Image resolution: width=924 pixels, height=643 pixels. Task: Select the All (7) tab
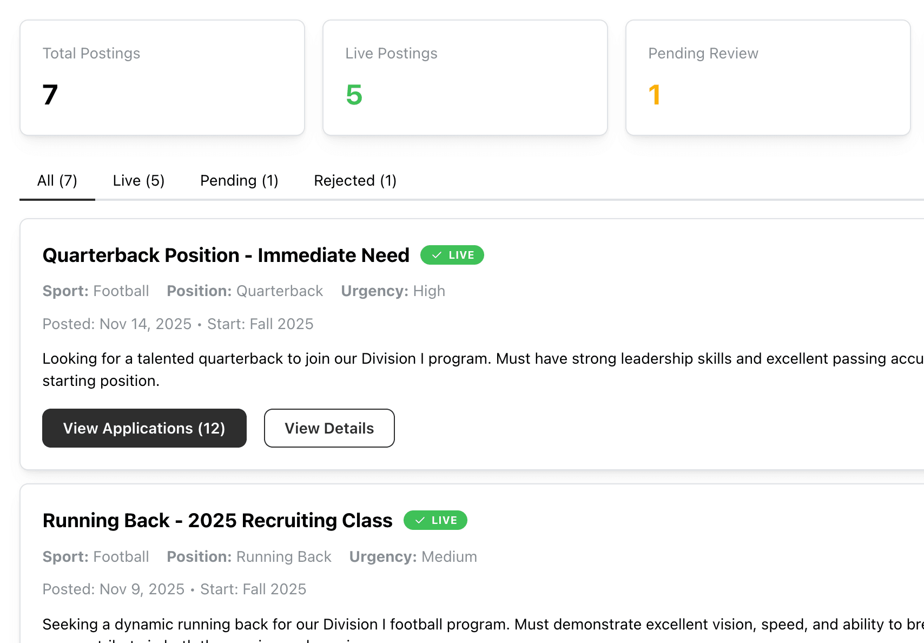coord(57,180)
